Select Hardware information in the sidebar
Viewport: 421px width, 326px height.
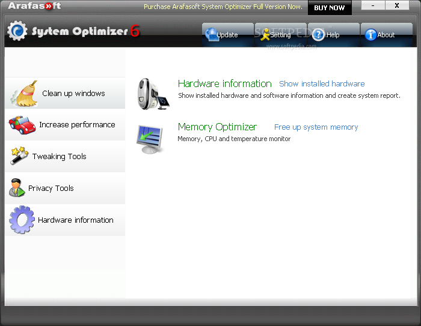click(65, 220)
